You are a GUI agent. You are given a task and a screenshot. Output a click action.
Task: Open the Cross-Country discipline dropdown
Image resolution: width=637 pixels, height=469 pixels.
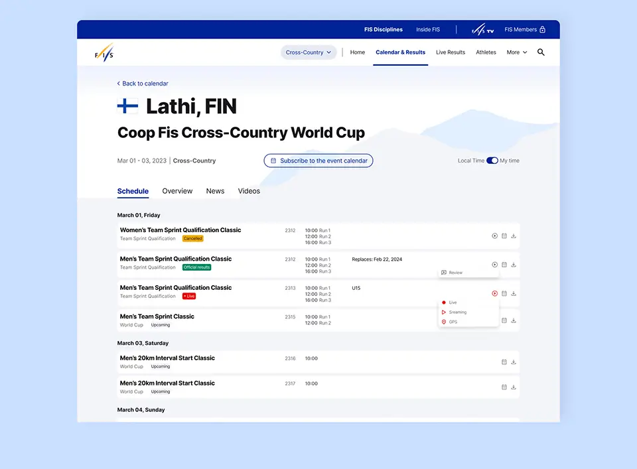[x=309, y=52]
